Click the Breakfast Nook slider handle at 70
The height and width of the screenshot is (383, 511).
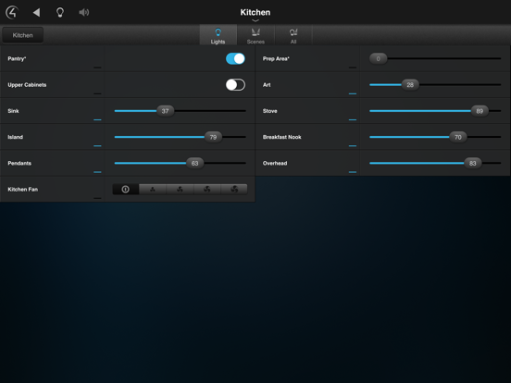coord(458,137)
